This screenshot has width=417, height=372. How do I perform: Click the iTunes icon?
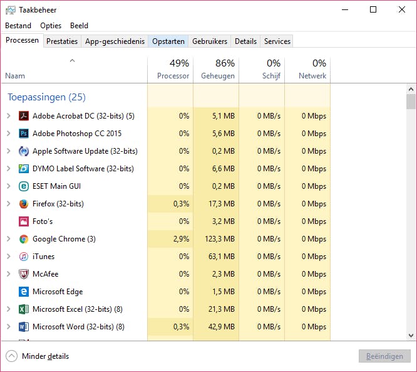coord(24,257)
